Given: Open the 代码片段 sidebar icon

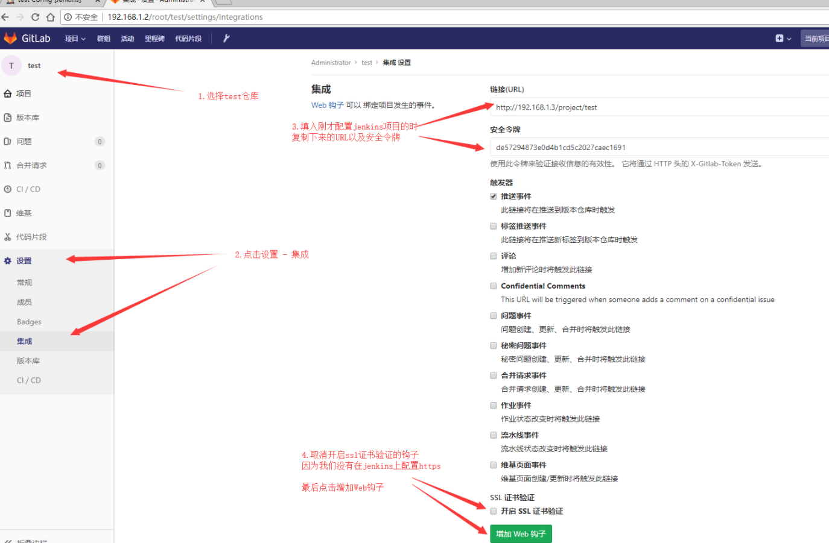Looking at the screenshot, I should (x=7, y=236).
